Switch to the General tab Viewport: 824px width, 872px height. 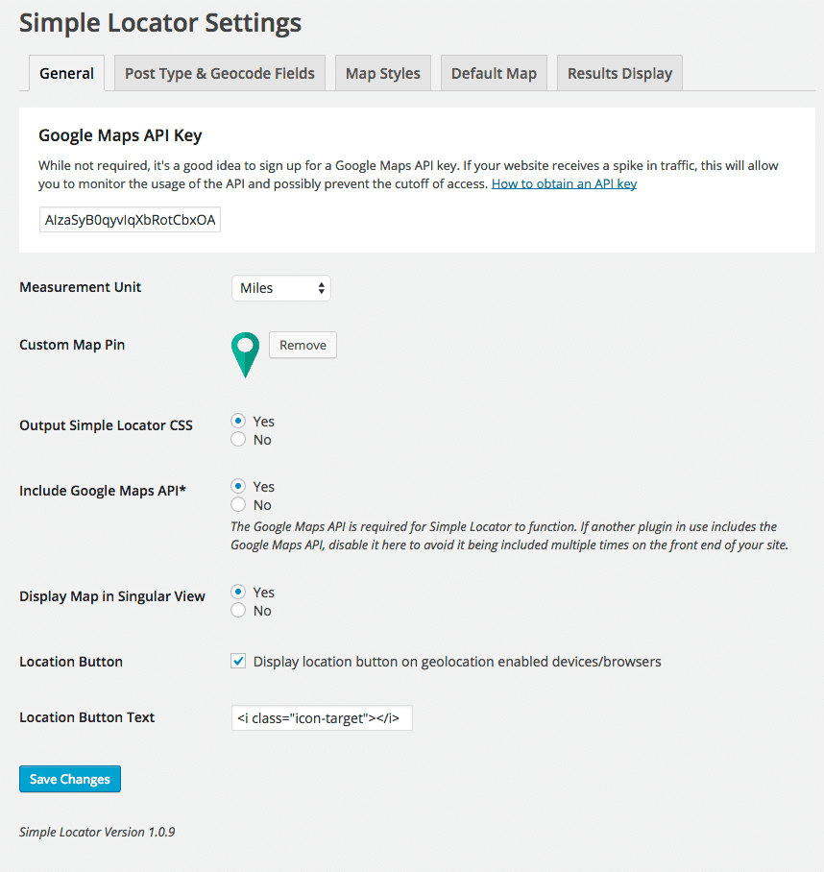click(x=66, y=73)
